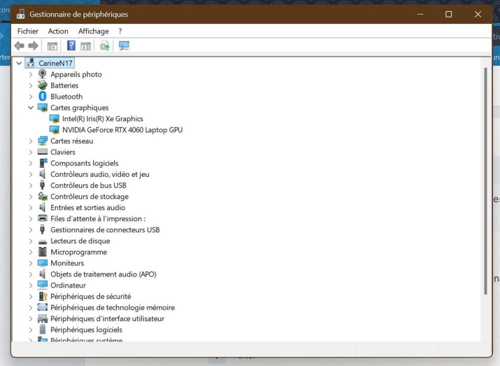
Task: Open the Action menu
Action: click(58, 31)
